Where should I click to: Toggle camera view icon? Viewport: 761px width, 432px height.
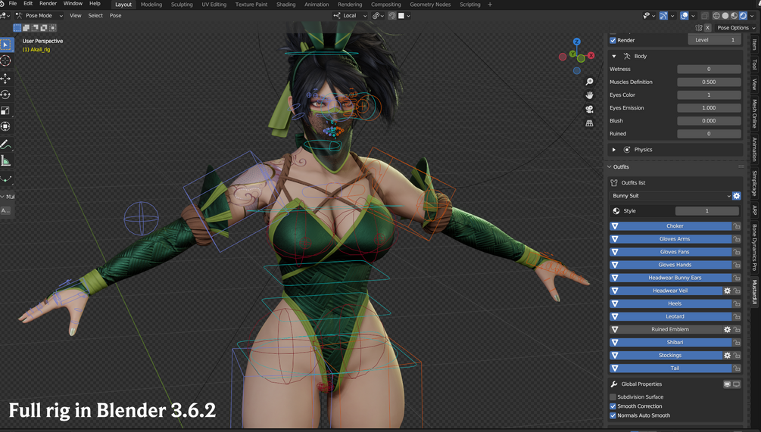click(x=589, y=109)
